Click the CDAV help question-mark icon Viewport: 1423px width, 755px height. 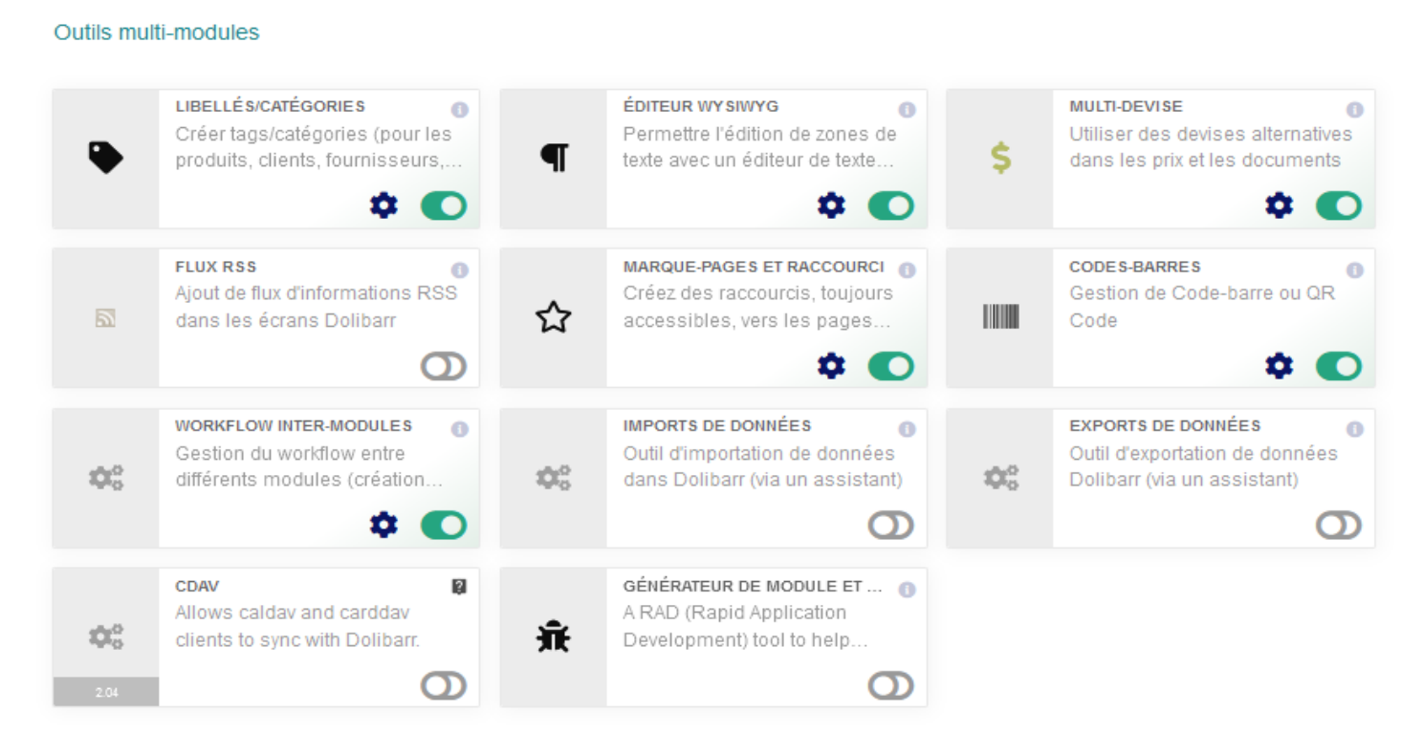[x=459, y=588]
